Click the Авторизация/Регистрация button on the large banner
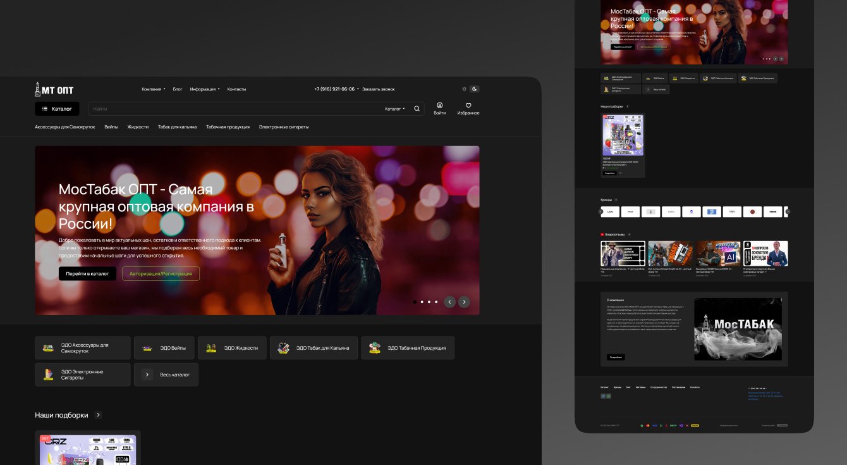This screenshot has width=847, height=465. (x=161, y=273)
